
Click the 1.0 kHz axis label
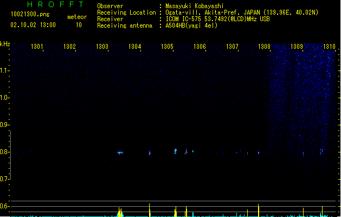pyautogui.click(x=4, y=98)
